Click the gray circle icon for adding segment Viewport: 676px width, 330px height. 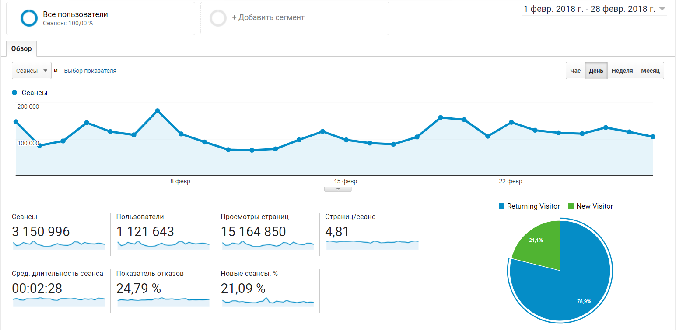pyautogui.click(x=218, y=18)
